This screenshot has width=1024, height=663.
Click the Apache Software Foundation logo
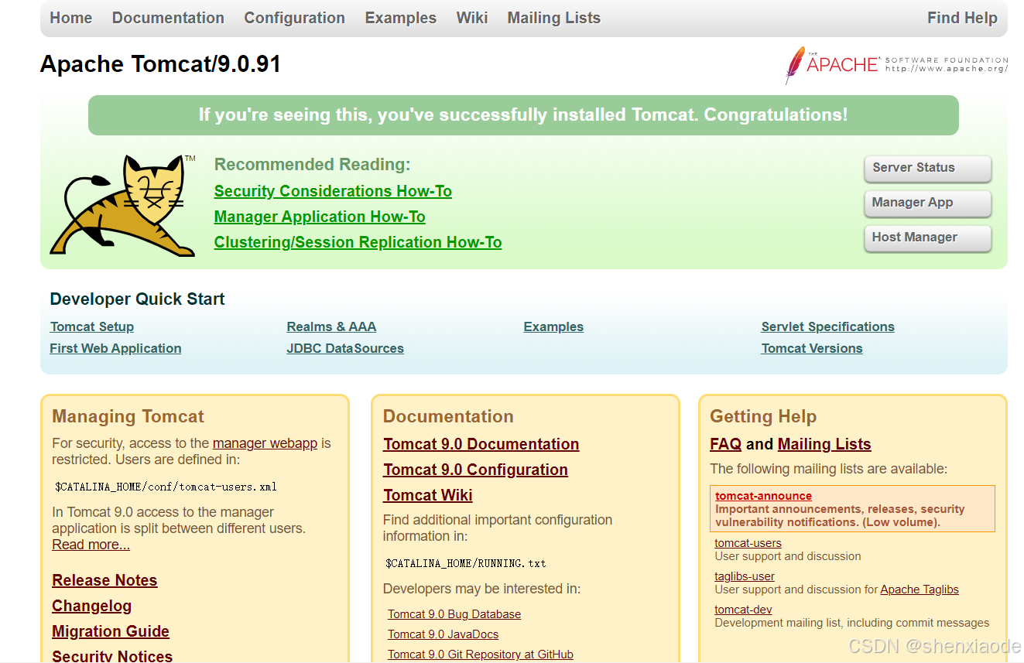point(896,64)
